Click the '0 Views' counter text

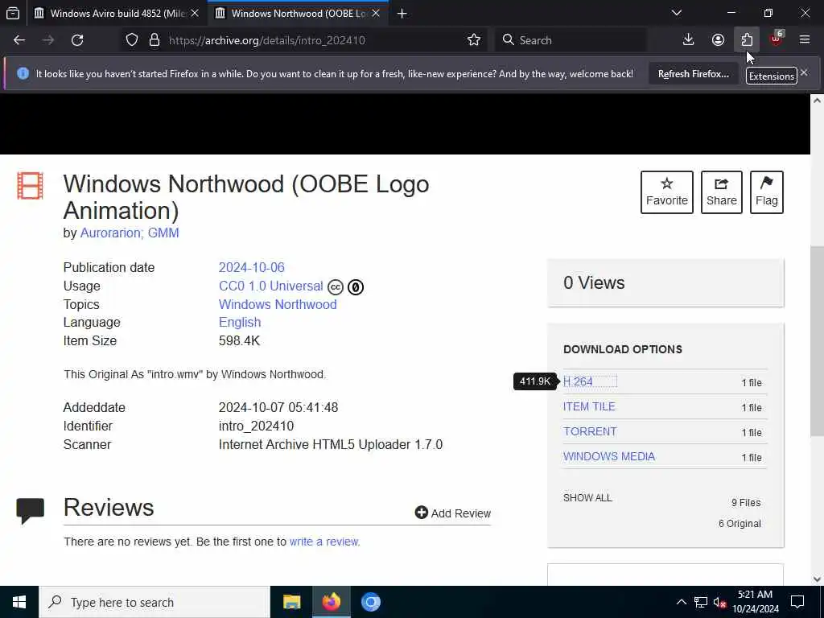coord(594,282)
